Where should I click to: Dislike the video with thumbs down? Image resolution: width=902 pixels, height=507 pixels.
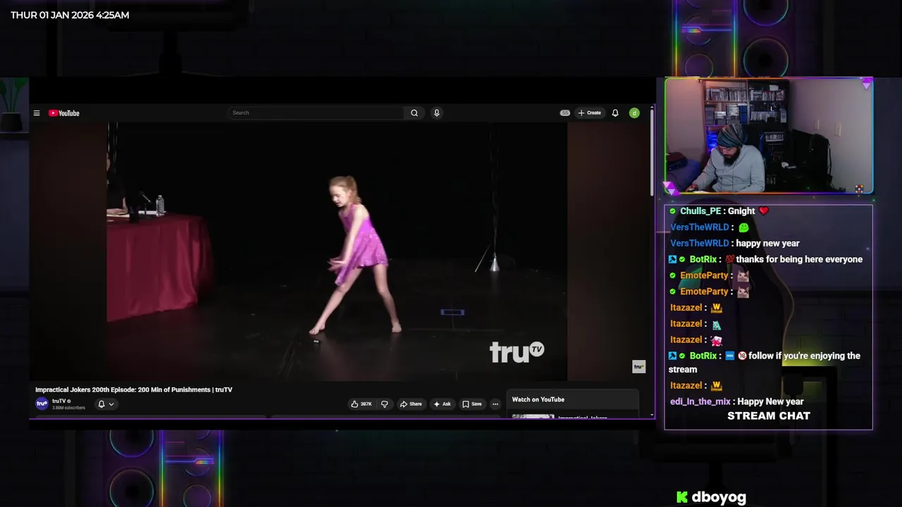tap(385, 404)
